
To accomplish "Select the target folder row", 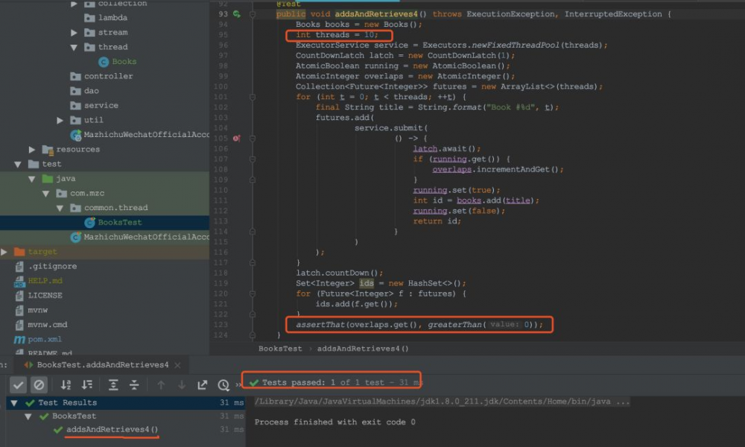I will (x=104, y=252).
